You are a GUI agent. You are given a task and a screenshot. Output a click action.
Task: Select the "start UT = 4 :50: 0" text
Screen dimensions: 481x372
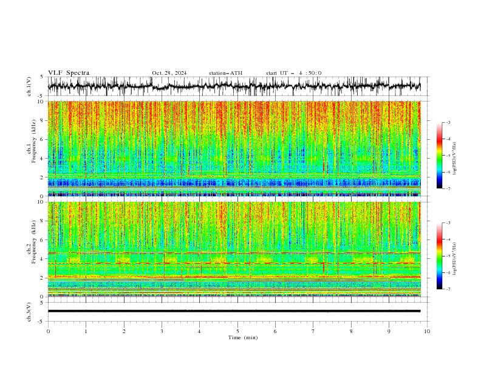(293, 73)
